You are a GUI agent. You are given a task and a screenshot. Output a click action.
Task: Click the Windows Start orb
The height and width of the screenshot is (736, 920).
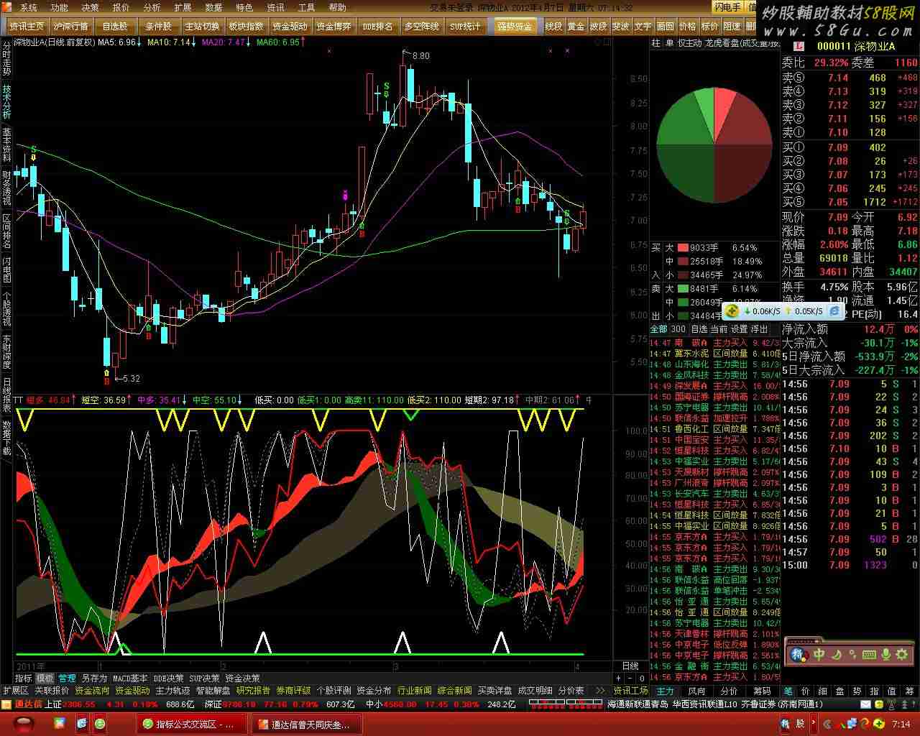point(22,724)
